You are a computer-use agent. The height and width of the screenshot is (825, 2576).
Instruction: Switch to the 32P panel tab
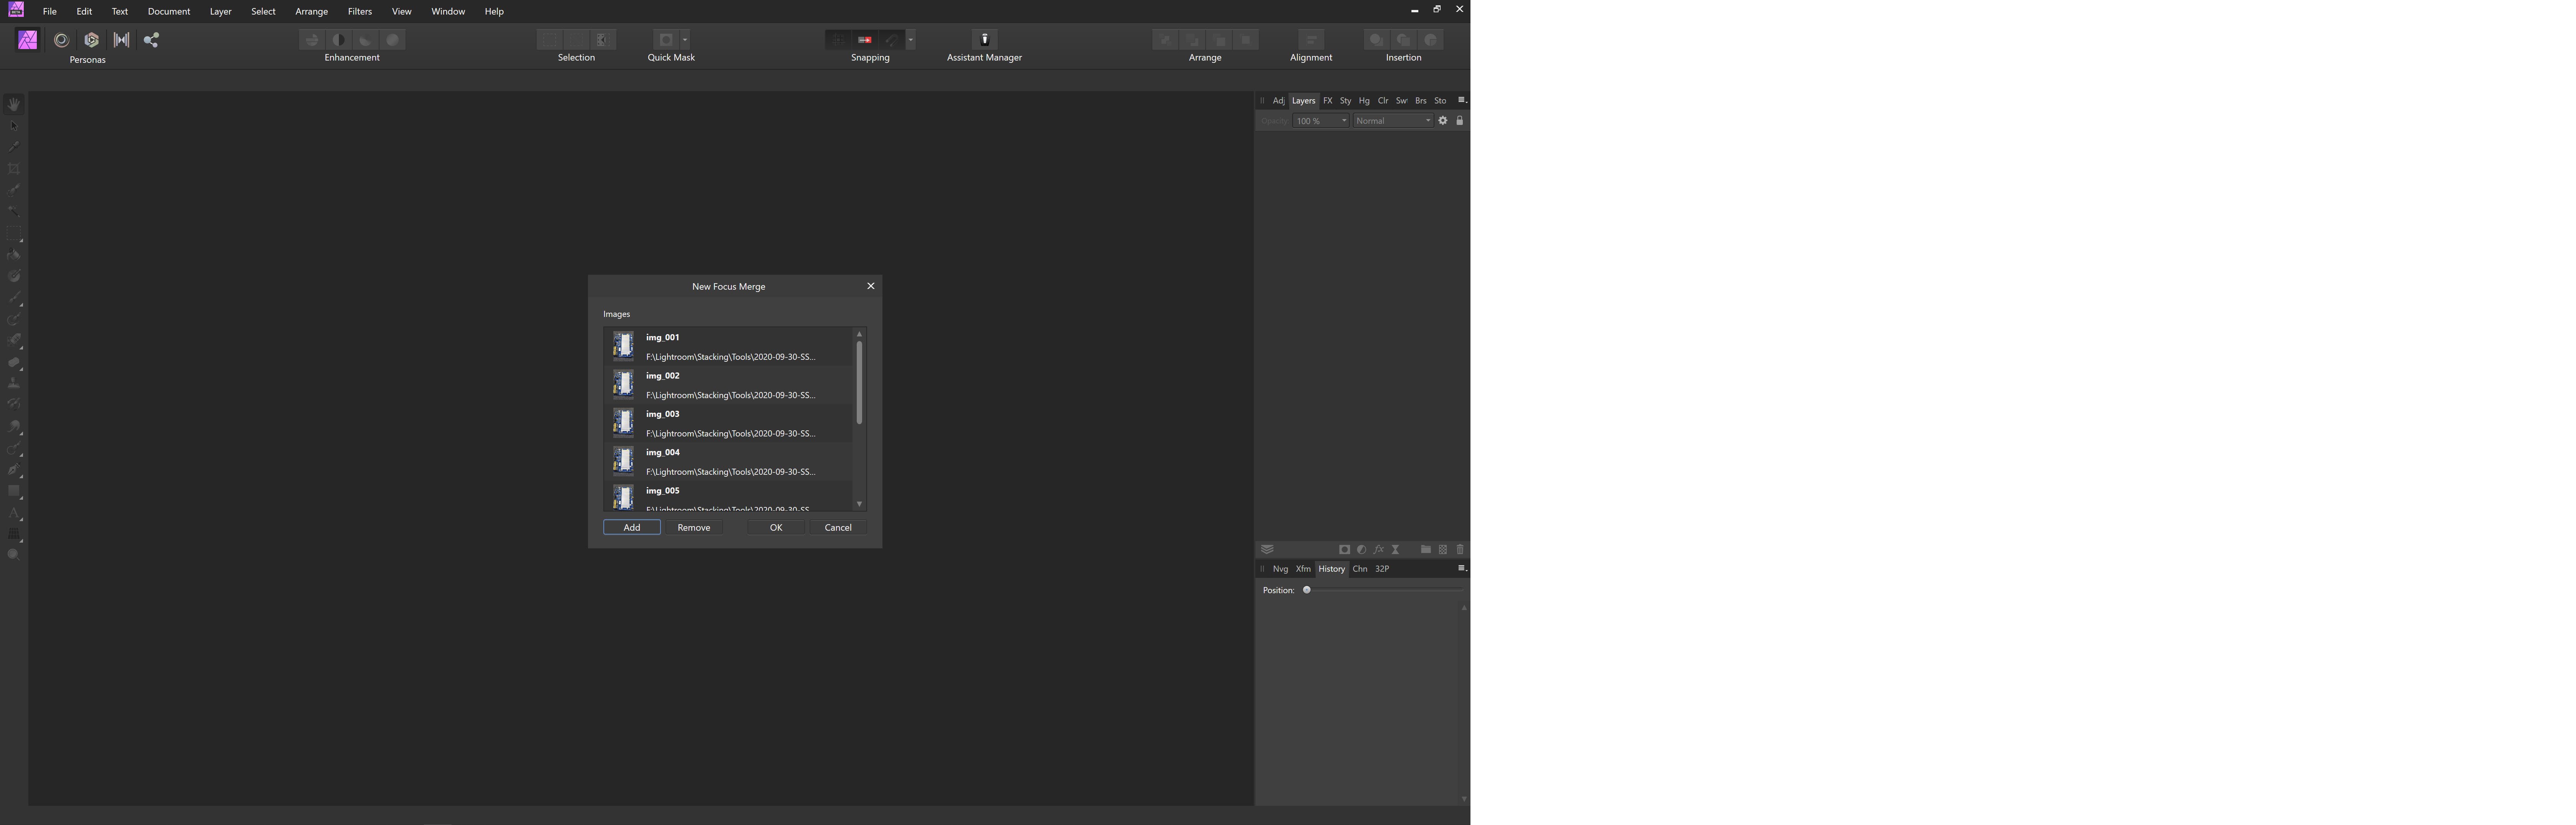tap(1382, 569)
